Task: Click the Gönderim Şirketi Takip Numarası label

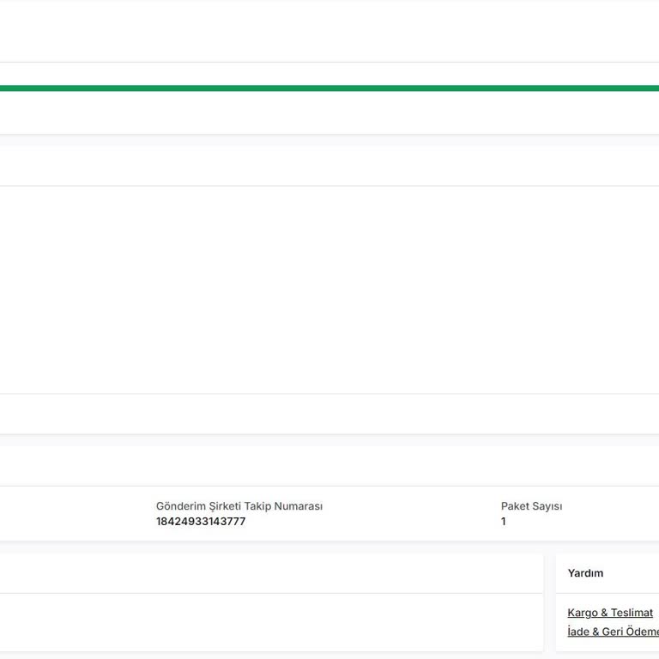Action: coord(239,506)
